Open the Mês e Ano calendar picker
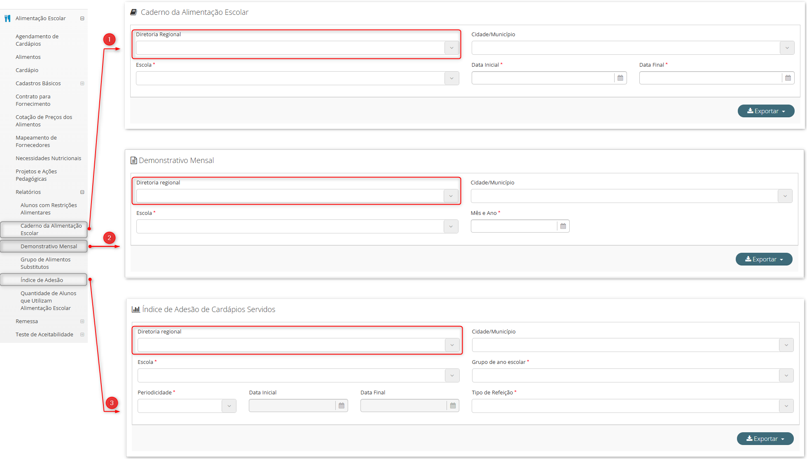This screenshot has height=459, width=807. pos(563,226)
